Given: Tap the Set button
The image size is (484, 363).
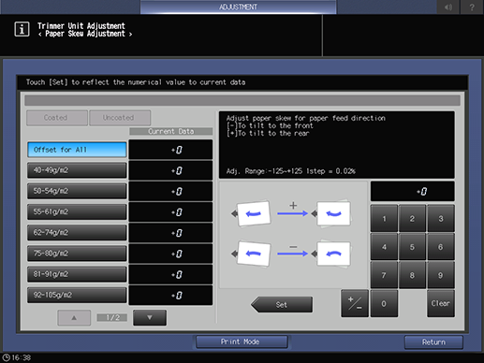Looking at the screenshot, I should pos(282,304).
